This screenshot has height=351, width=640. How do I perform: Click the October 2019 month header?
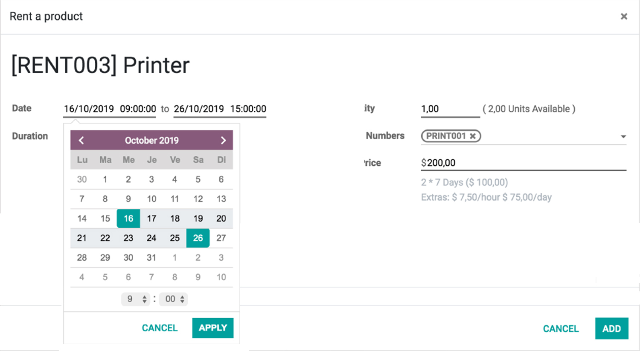tap(151, 140)
